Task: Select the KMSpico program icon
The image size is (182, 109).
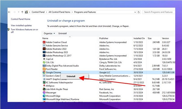Action: pyautogui.click(x=44, y=86)
